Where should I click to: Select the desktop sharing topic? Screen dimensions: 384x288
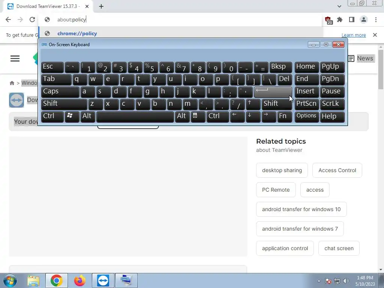tap(282, 170)
